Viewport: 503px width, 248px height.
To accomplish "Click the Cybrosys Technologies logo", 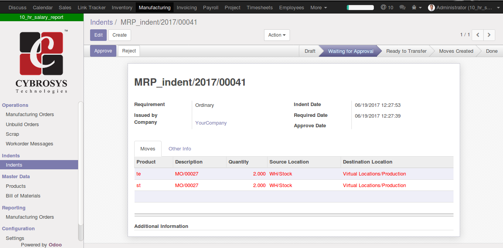I will coord(41,62).
